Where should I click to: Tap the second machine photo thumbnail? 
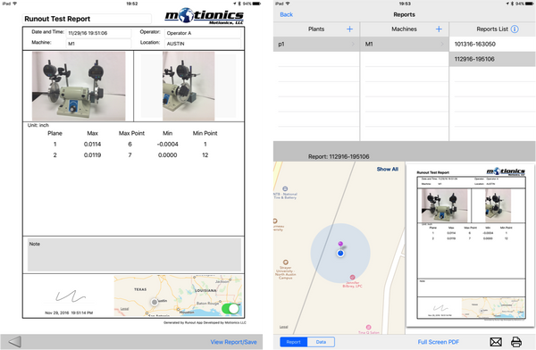tap(188, 86)
